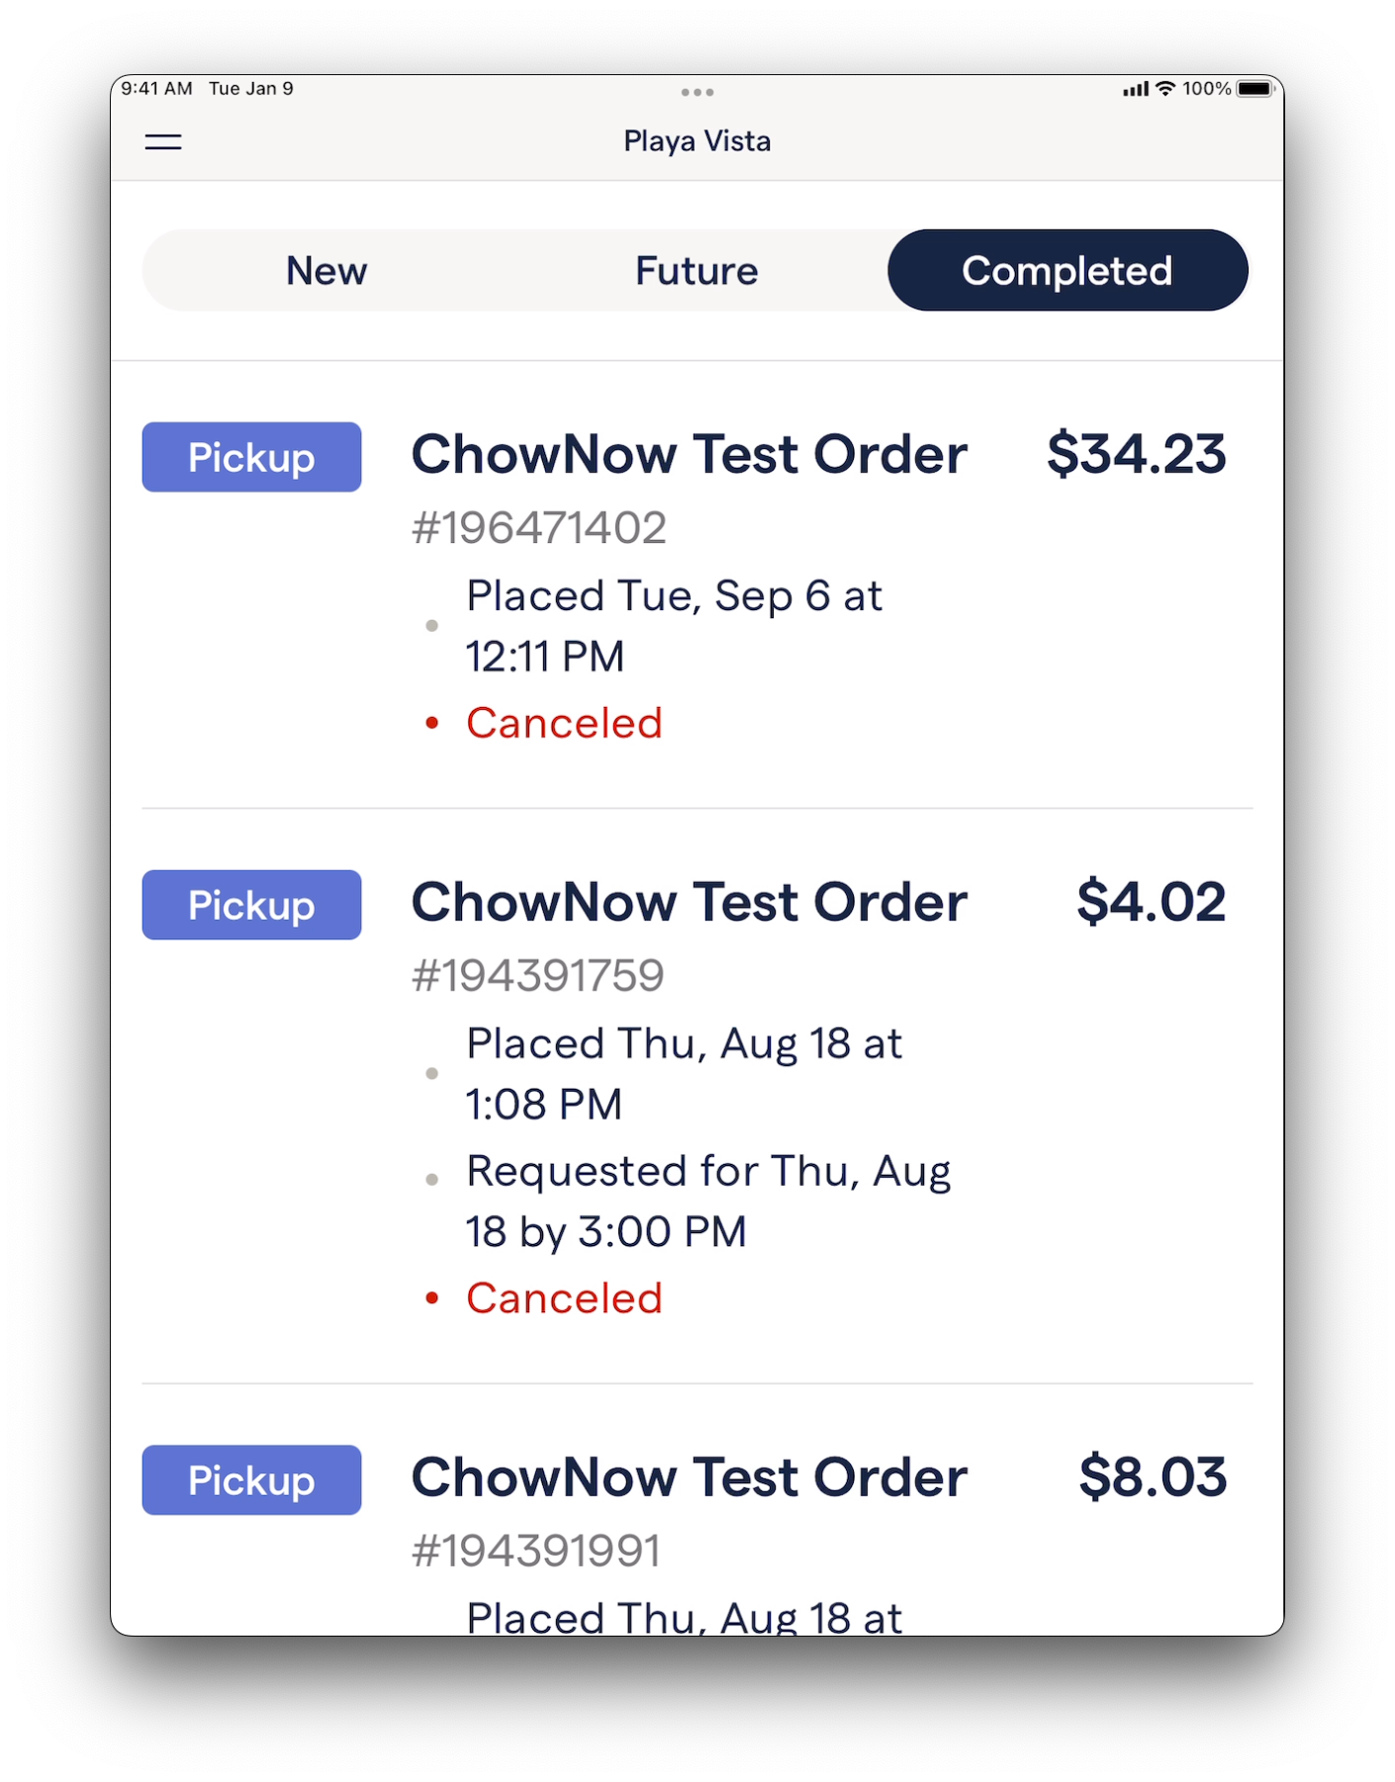Image resolution: width=1395 pixels, height=1782 pixels.
Task: Tap the Playa Vista location title
Action: [x=697, y=141]
